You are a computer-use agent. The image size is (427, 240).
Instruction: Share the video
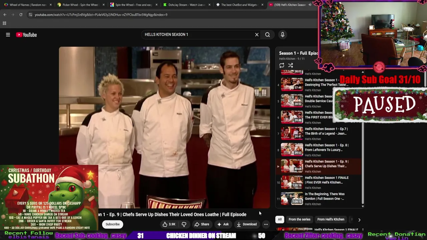[x=201, y=224]
